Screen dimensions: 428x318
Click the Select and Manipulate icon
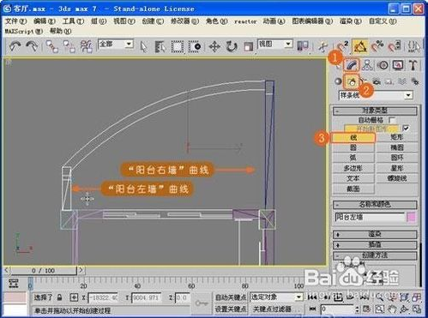pos(323,46)
